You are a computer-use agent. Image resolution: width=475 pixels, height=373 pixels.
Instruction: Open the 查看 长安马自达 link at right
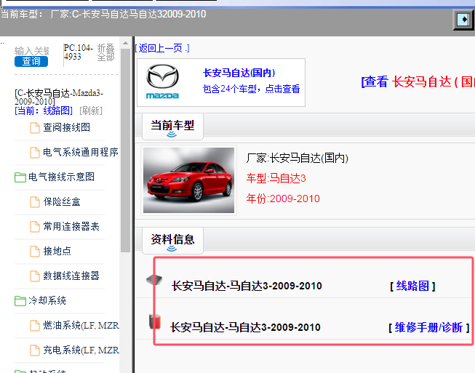click(x=418, y=81)
